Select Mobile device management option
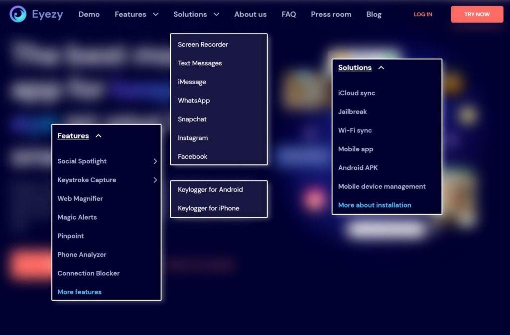 point(382,187)
